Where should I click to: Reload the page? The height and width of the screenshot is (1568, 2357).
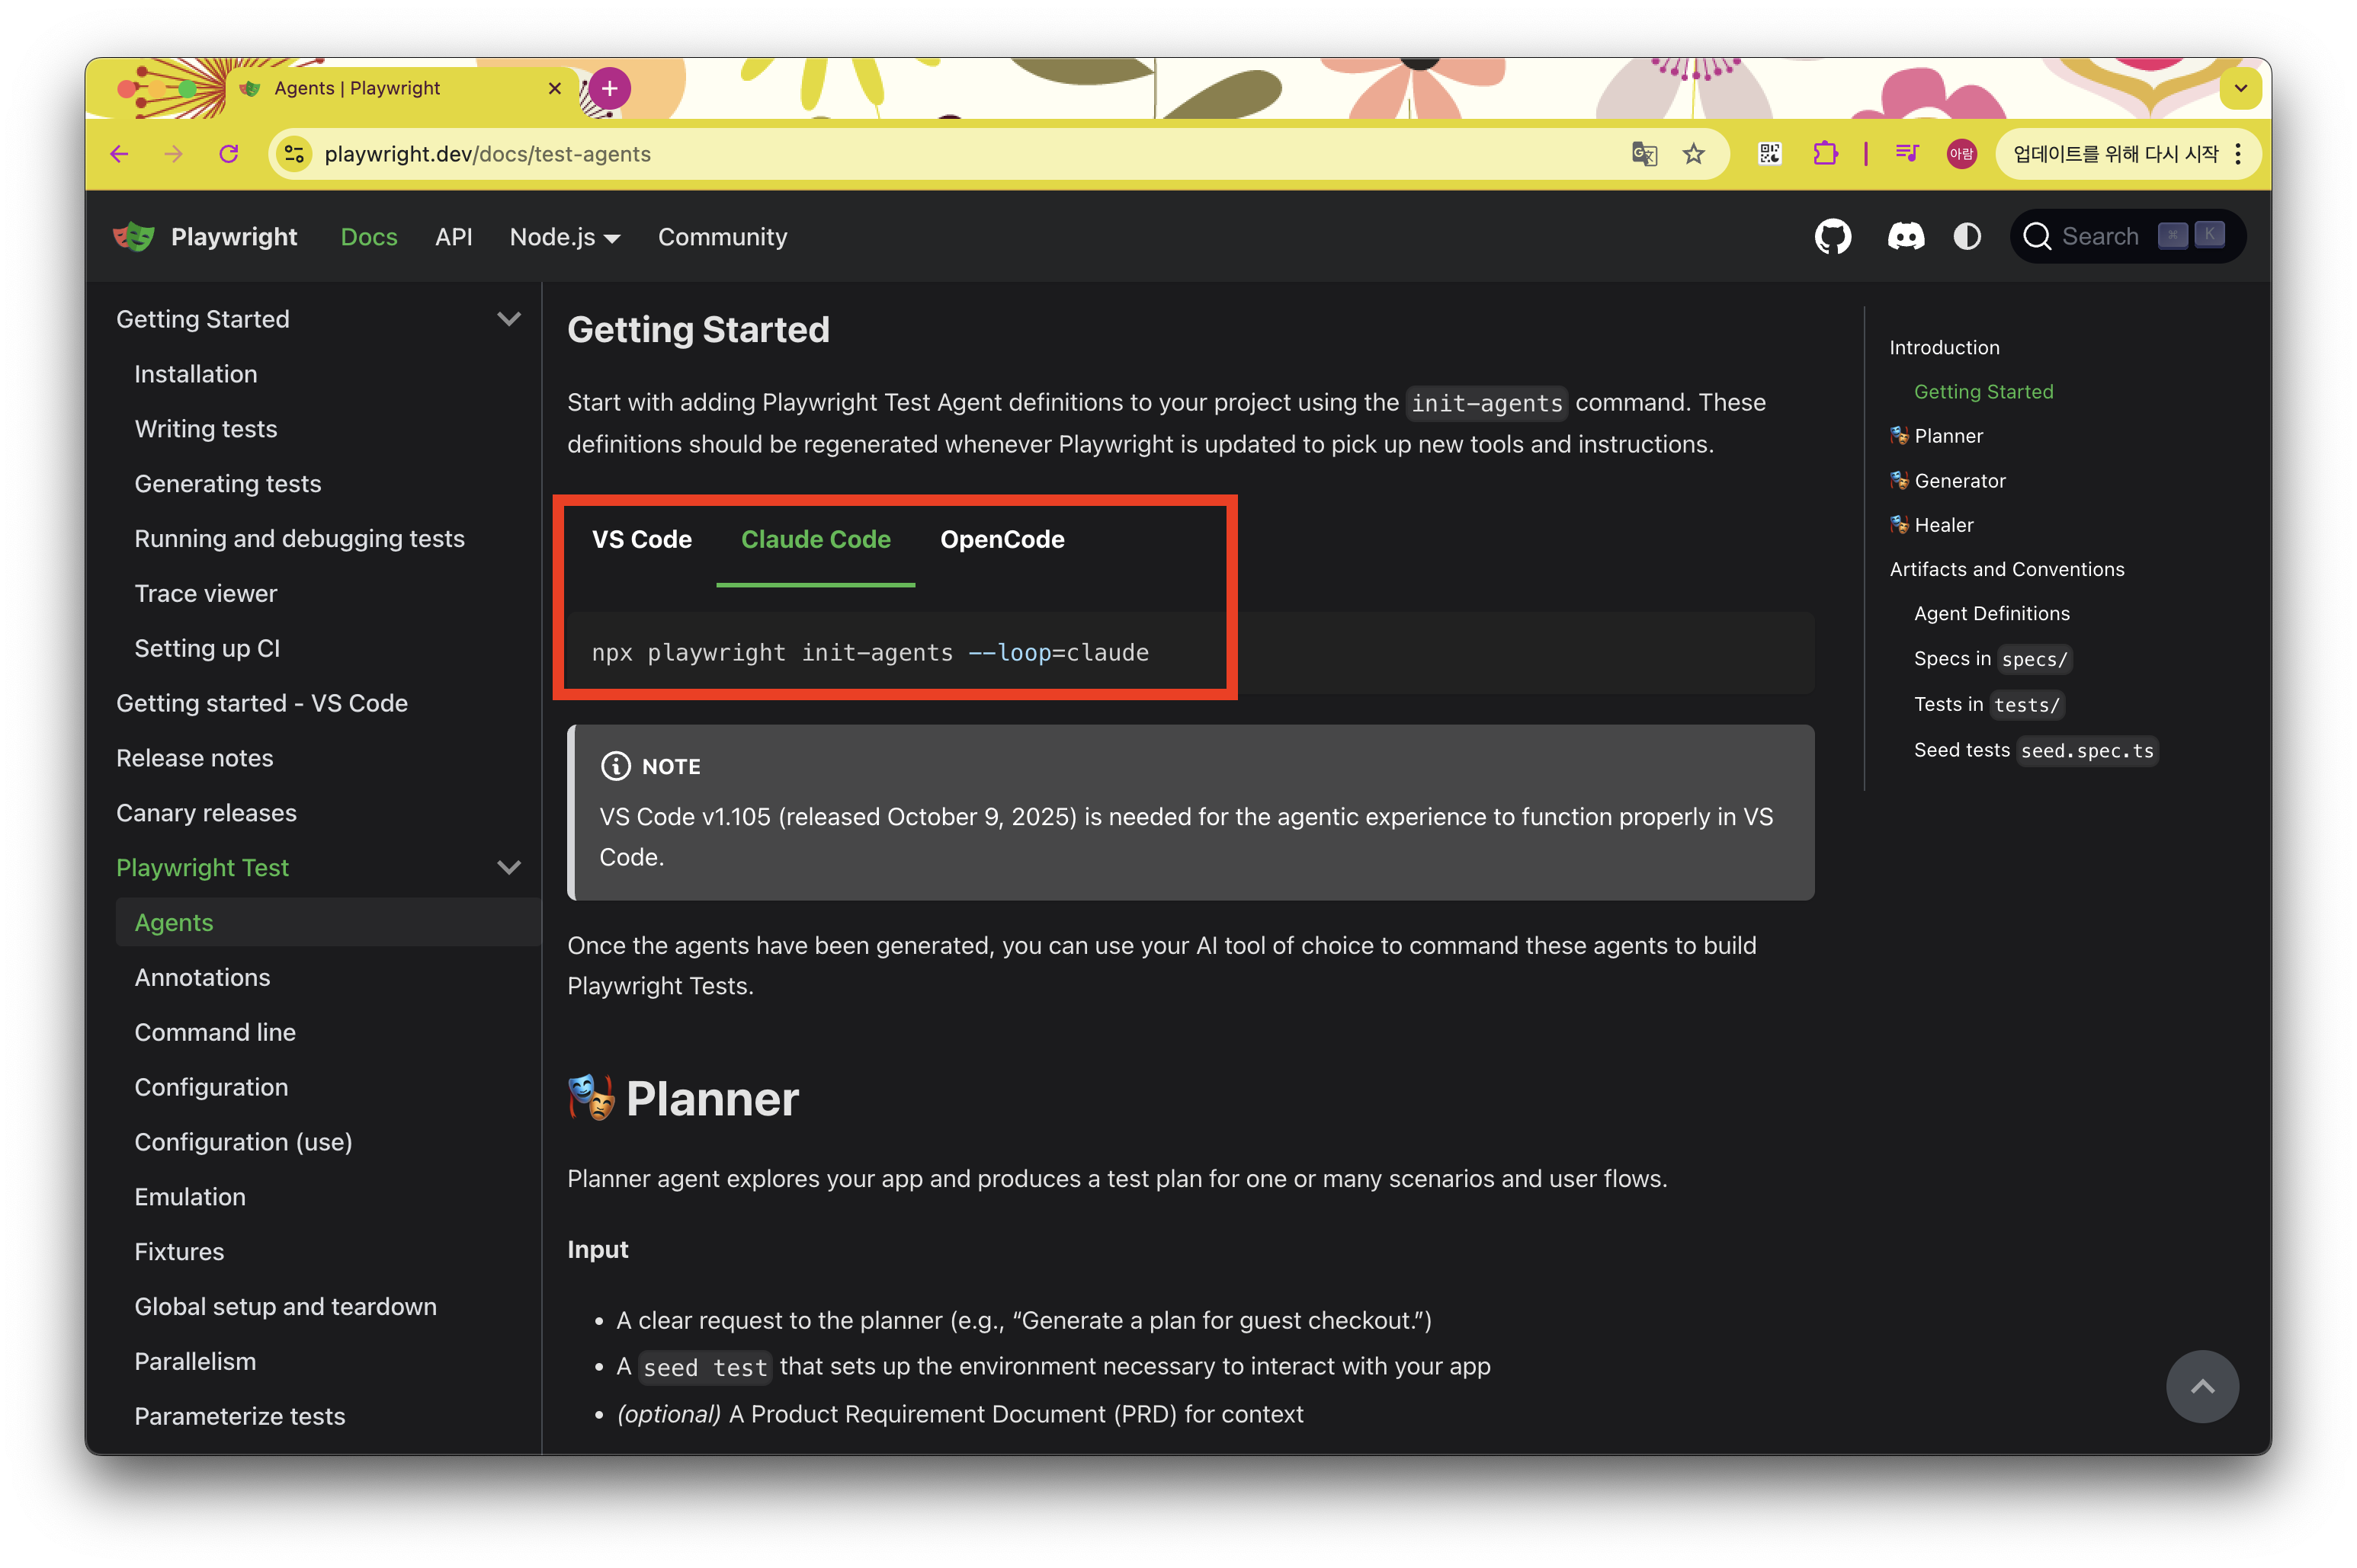(x=229, y=154)
